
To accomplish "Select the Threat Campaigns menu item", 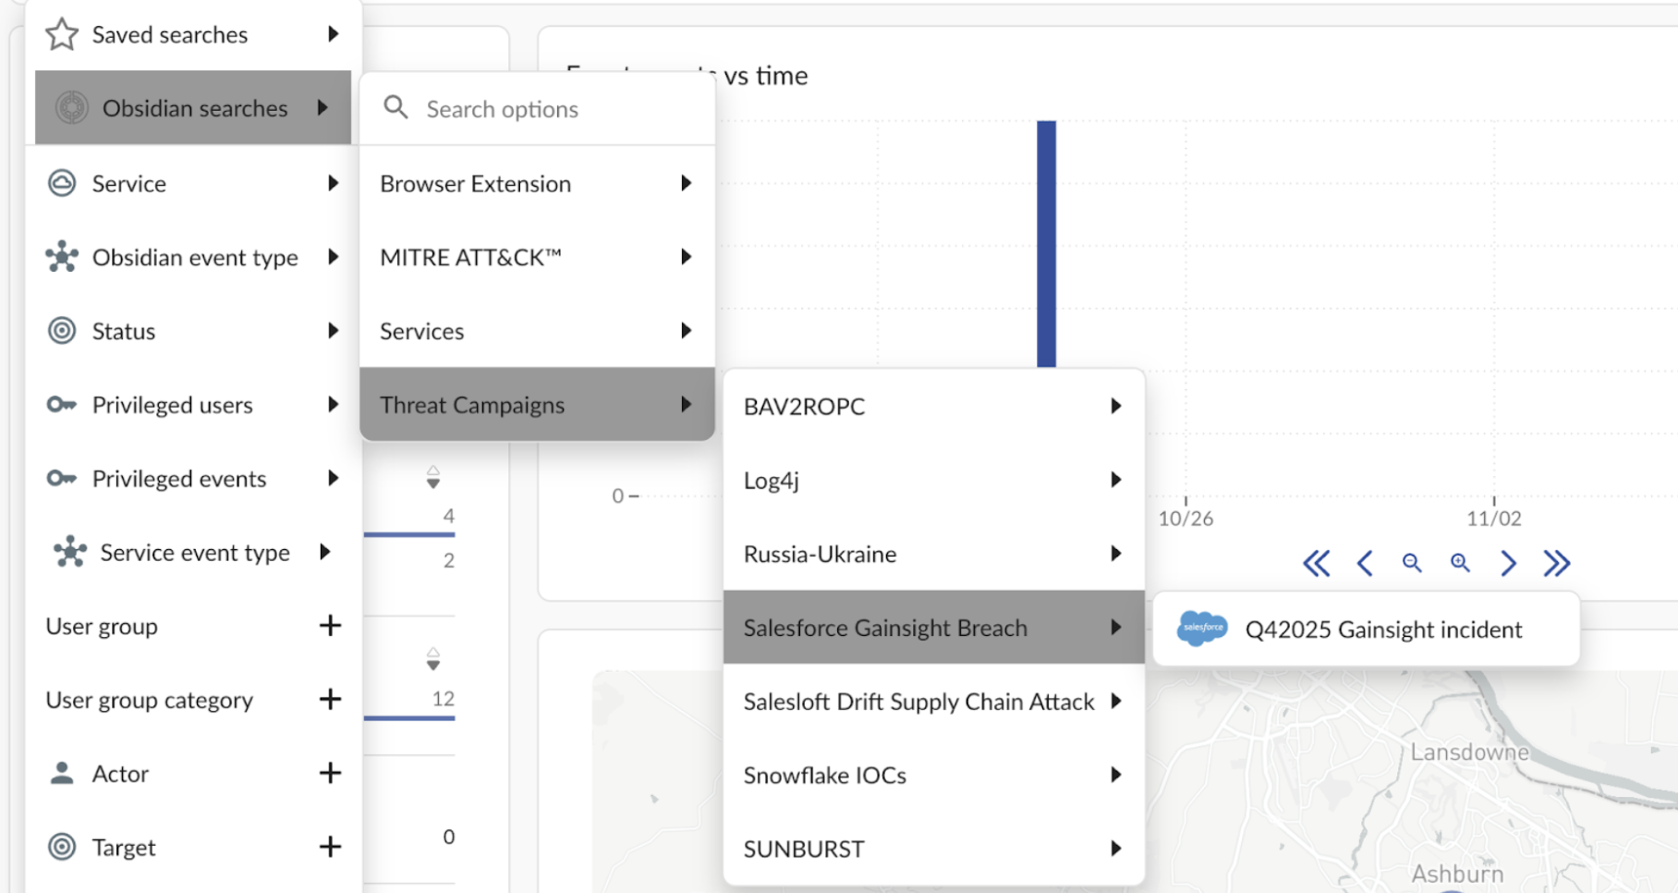I will coord(537,404).
